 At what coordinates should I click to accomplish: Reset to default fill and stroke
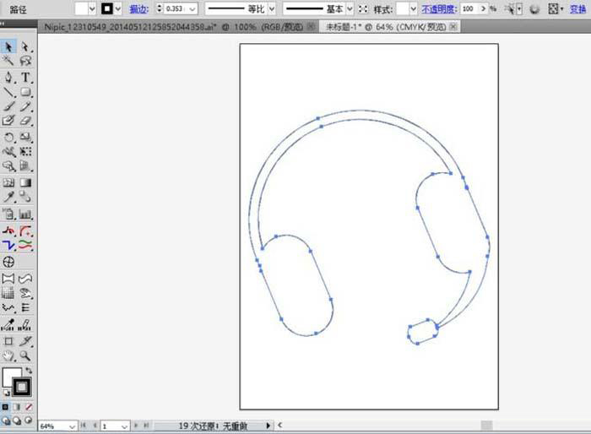point(6,393)
